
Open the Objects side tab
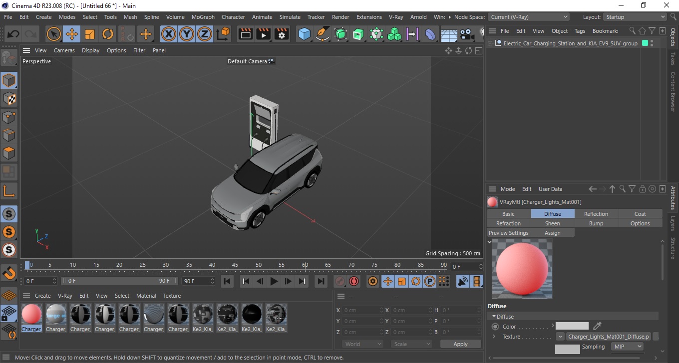click(673, 37)
